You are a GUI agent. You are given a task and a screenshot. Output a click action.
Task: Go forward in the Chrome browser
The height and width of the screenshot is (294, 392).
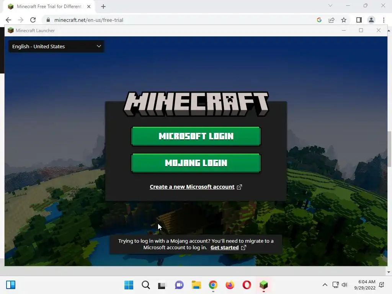click(21, 20)
